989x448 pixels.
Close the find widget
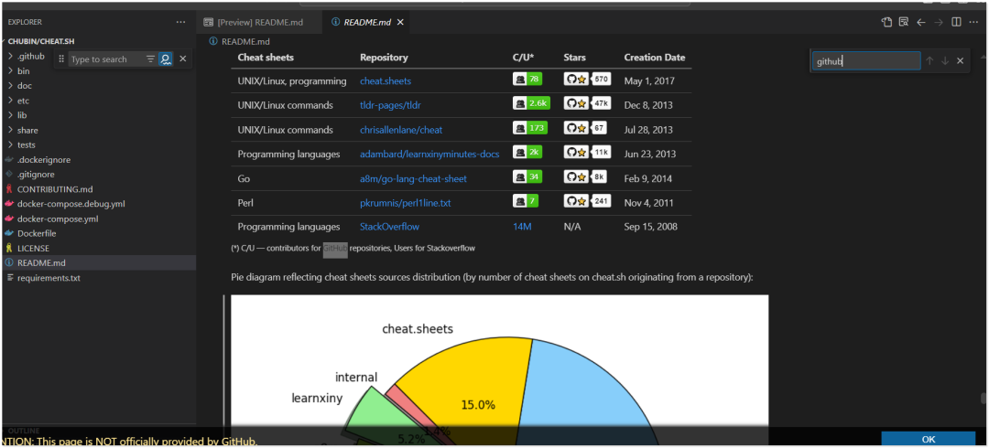pyautogui.click(x=960, y=61)
